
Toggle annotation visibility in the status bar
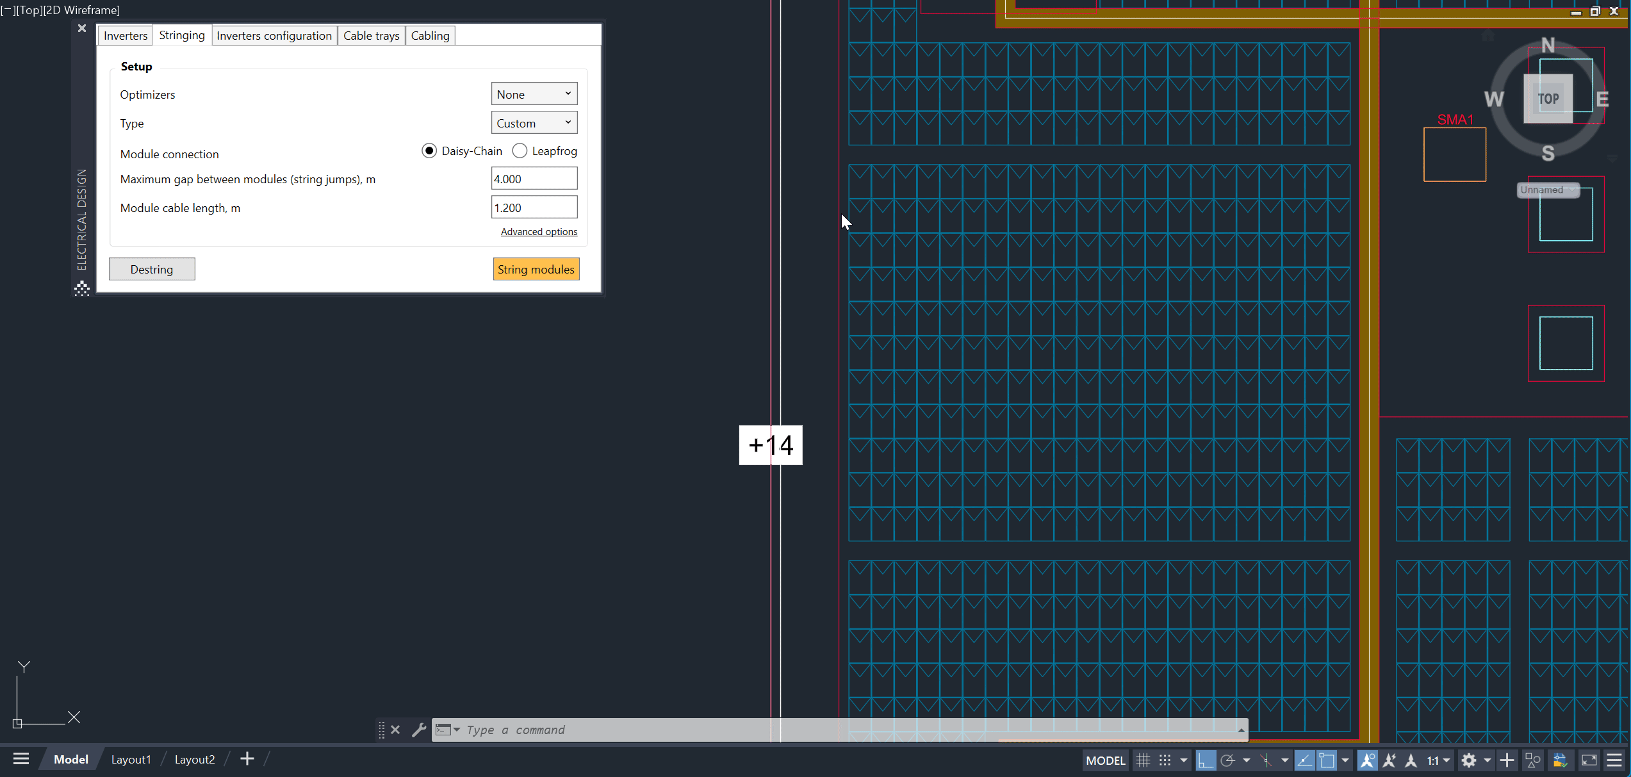pos(1368,760)
